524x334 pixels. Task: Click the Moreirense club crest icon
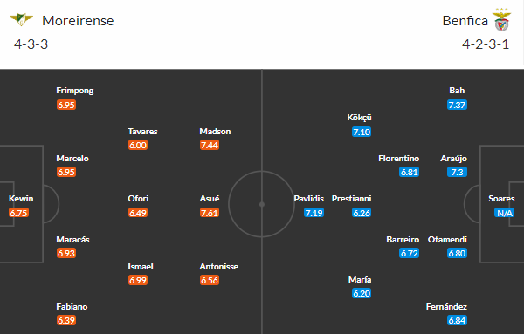[x=21, y=20]
